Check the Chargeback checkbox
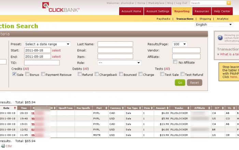This screenshot has height=150, width=239. (x=97, y=74)
